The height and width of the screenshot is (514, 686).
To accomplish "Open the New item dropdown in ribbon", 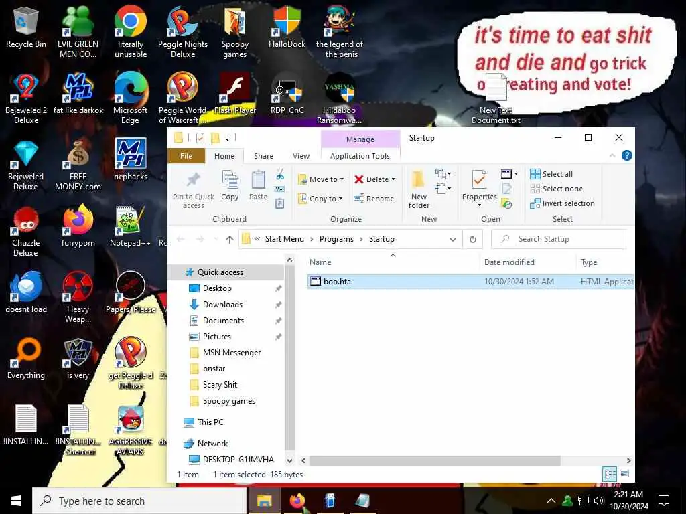I will point(443,174).
